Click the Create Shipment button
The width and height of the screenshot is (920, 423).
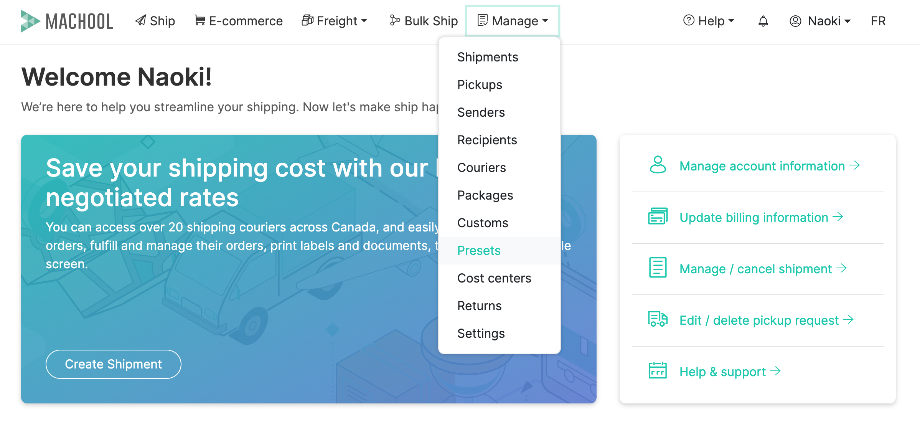click(x=113, y=364)
